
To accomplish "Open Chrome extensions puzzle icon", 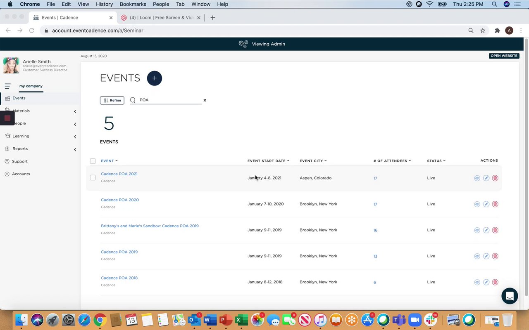I will pyautogui.click(x=497, y=31).
